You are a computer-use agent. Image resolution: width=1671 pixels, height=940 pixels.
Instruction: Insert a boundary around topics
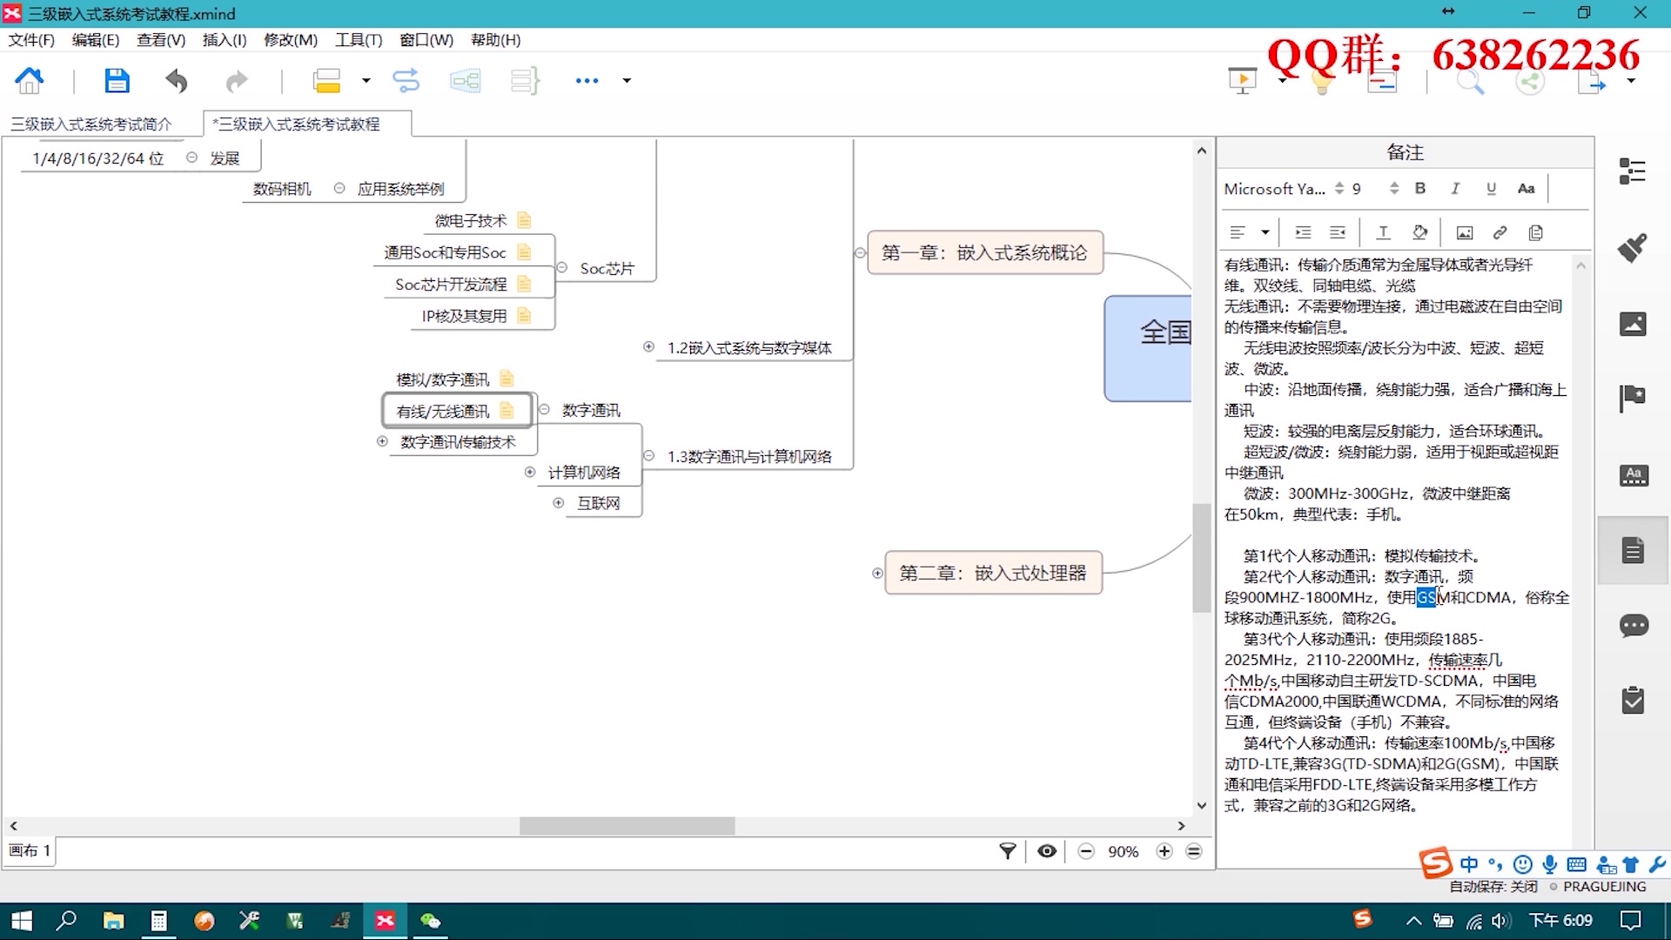click(466, 81)
